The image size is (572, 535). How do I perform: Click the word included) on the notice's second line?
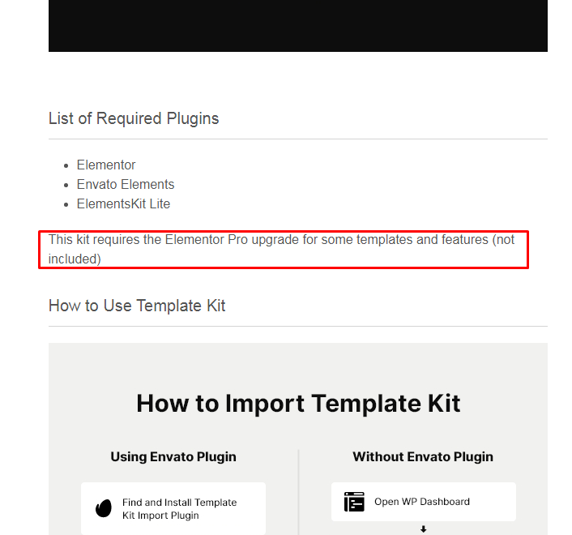pyautogui.click(x=75, y=259)
